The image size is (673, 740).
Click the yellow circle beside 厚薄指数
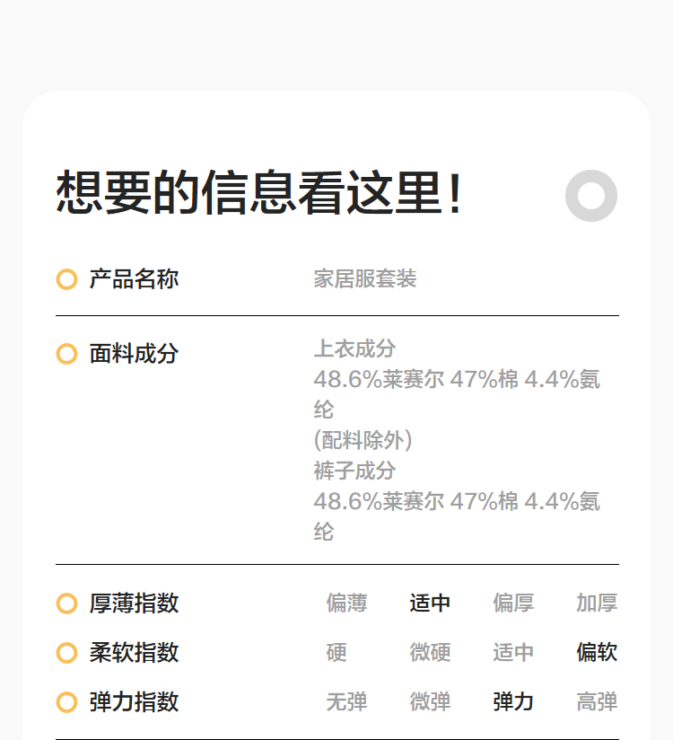tap(66, 603)
